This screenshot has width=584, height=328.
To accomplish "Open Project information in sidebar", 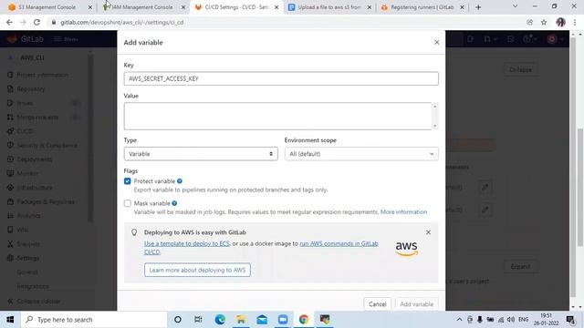I will click(42, 75).
